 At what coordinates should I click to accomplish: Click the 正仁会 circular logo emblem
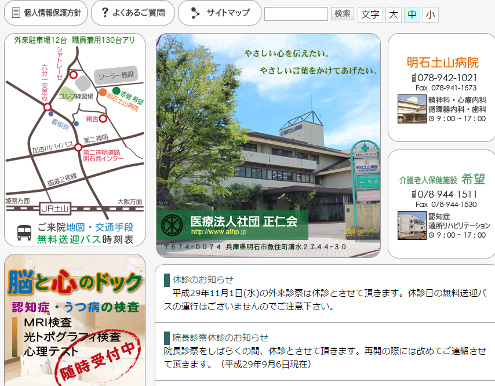coord(172,224)
